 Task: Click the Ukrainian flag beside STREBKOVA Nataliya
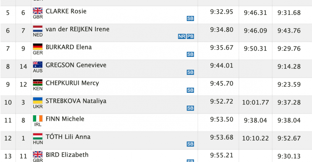(38, 101)
